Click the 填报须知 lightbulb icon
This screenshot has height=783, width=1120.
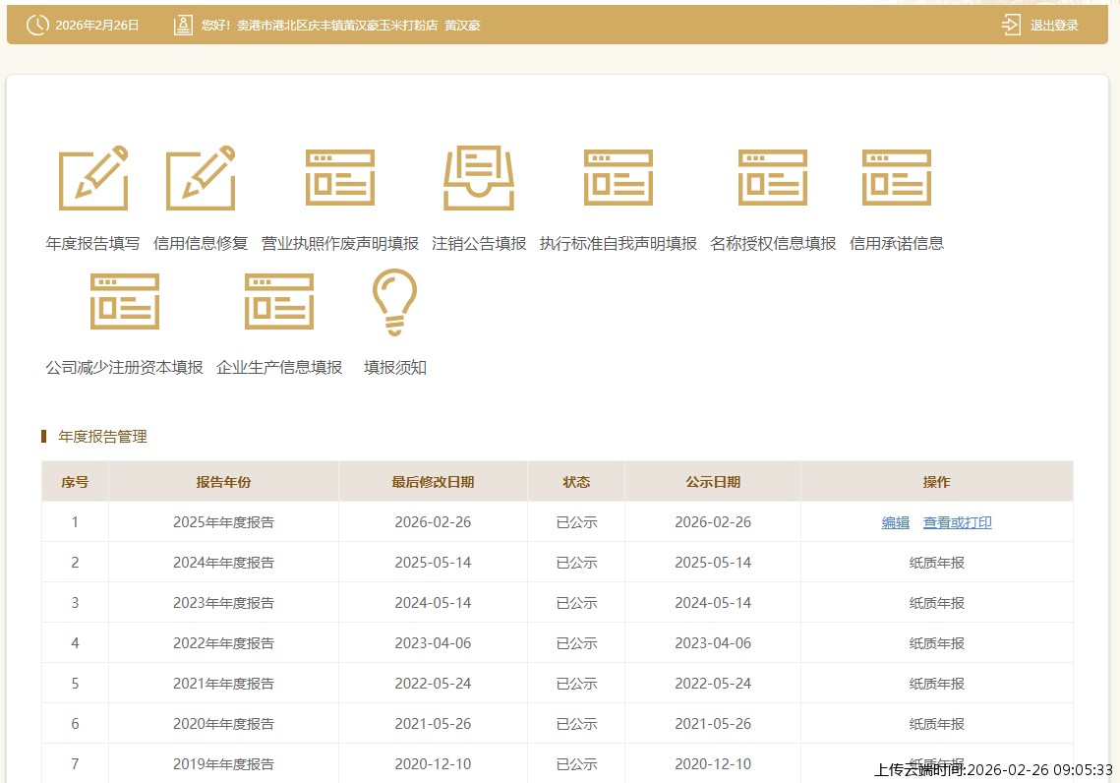pyautogui.click(x=393, y=302)
